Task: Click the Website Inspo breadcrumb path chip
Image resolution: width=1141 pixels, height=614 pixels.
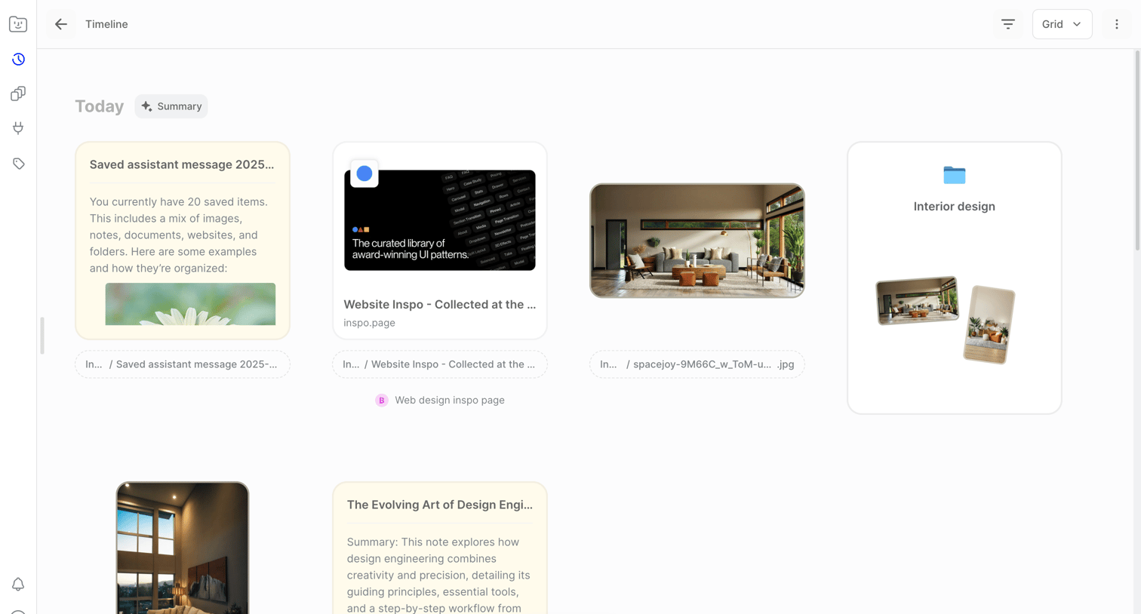Action: coord(440,364)
